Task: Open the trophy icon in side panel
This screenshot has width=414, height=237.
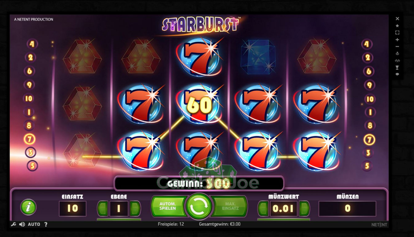Action: coord(397,67)
